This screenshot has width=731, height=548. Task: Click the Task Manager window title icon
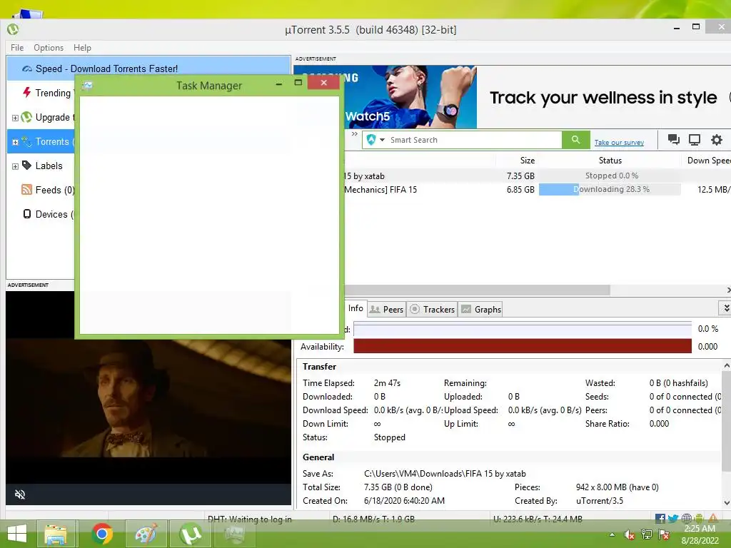tap(87, 86)
